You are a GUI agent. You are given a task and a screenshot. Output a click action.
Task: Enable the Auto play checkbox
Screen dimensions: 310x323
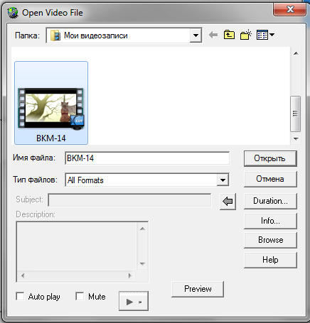pyautogui.click(x=20, y=296)
